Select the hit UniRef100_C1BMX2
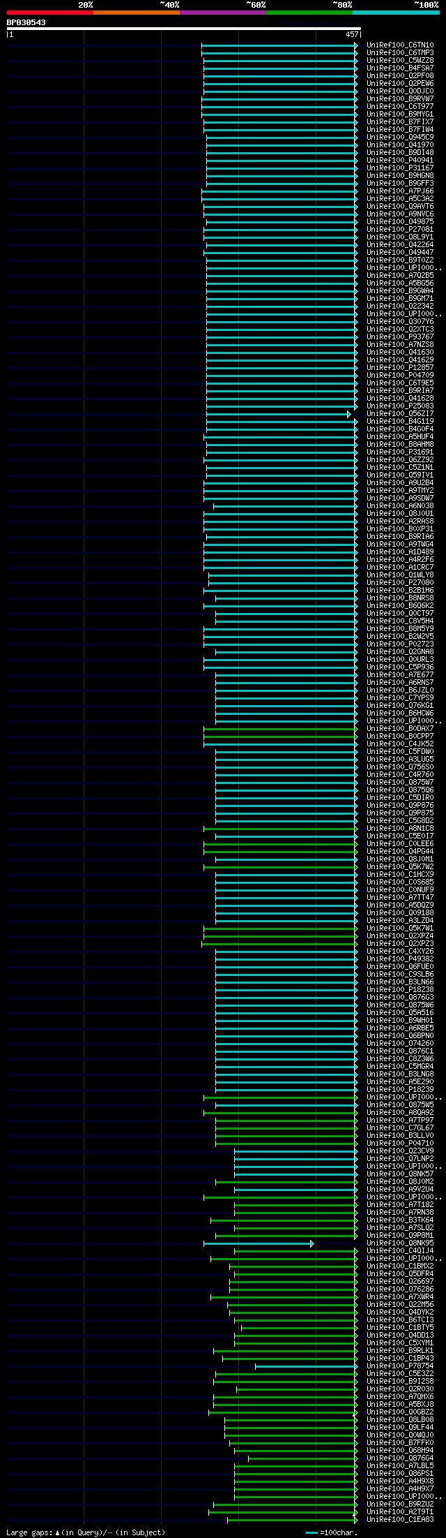 coord(400,1266)
